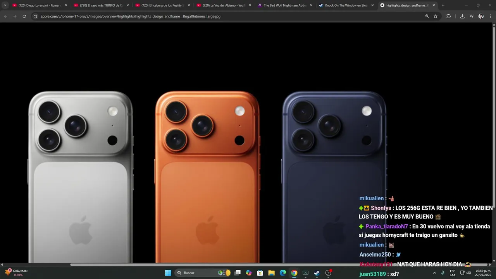Screen dimensions: 496x279
Task: Open Task View on the taskbar
Action: 238,273
